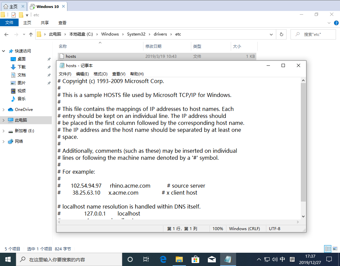Expand the quick access toolbar customize arrow
Screen dimensions: 340x266
[27, 15]
